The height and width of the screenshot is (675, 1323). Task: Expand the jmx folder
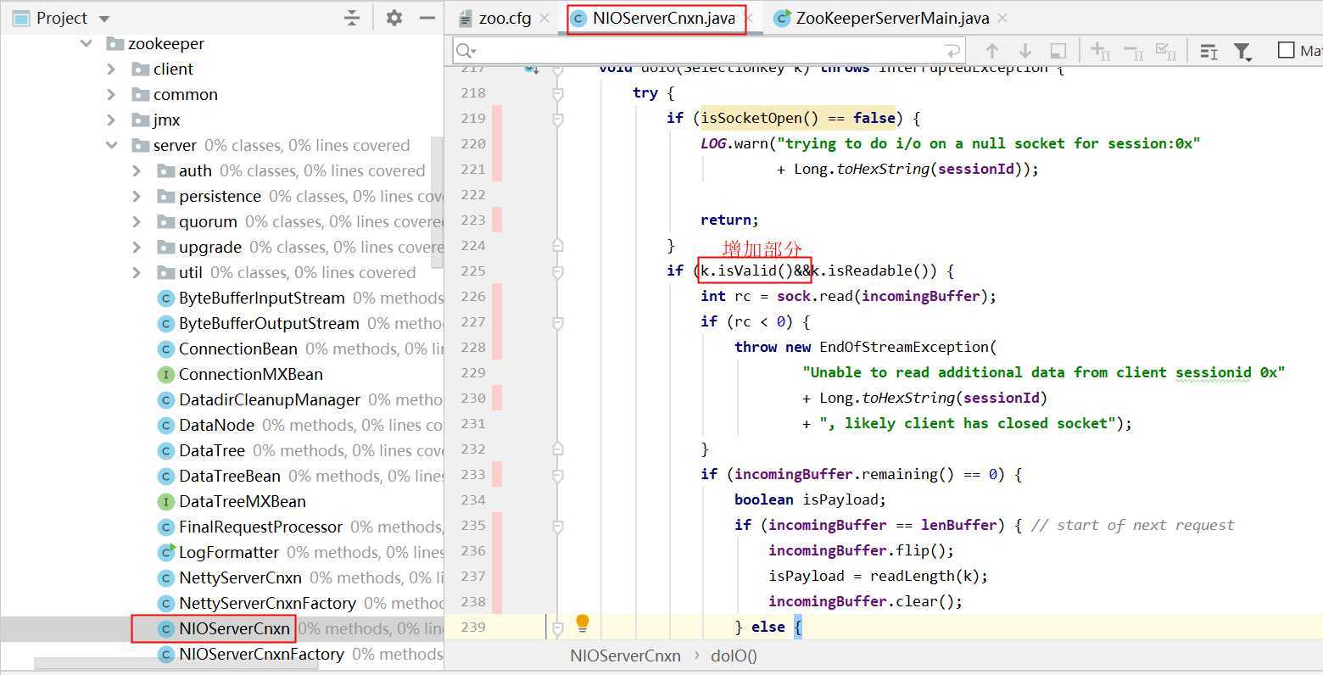[x=111, y=120]
